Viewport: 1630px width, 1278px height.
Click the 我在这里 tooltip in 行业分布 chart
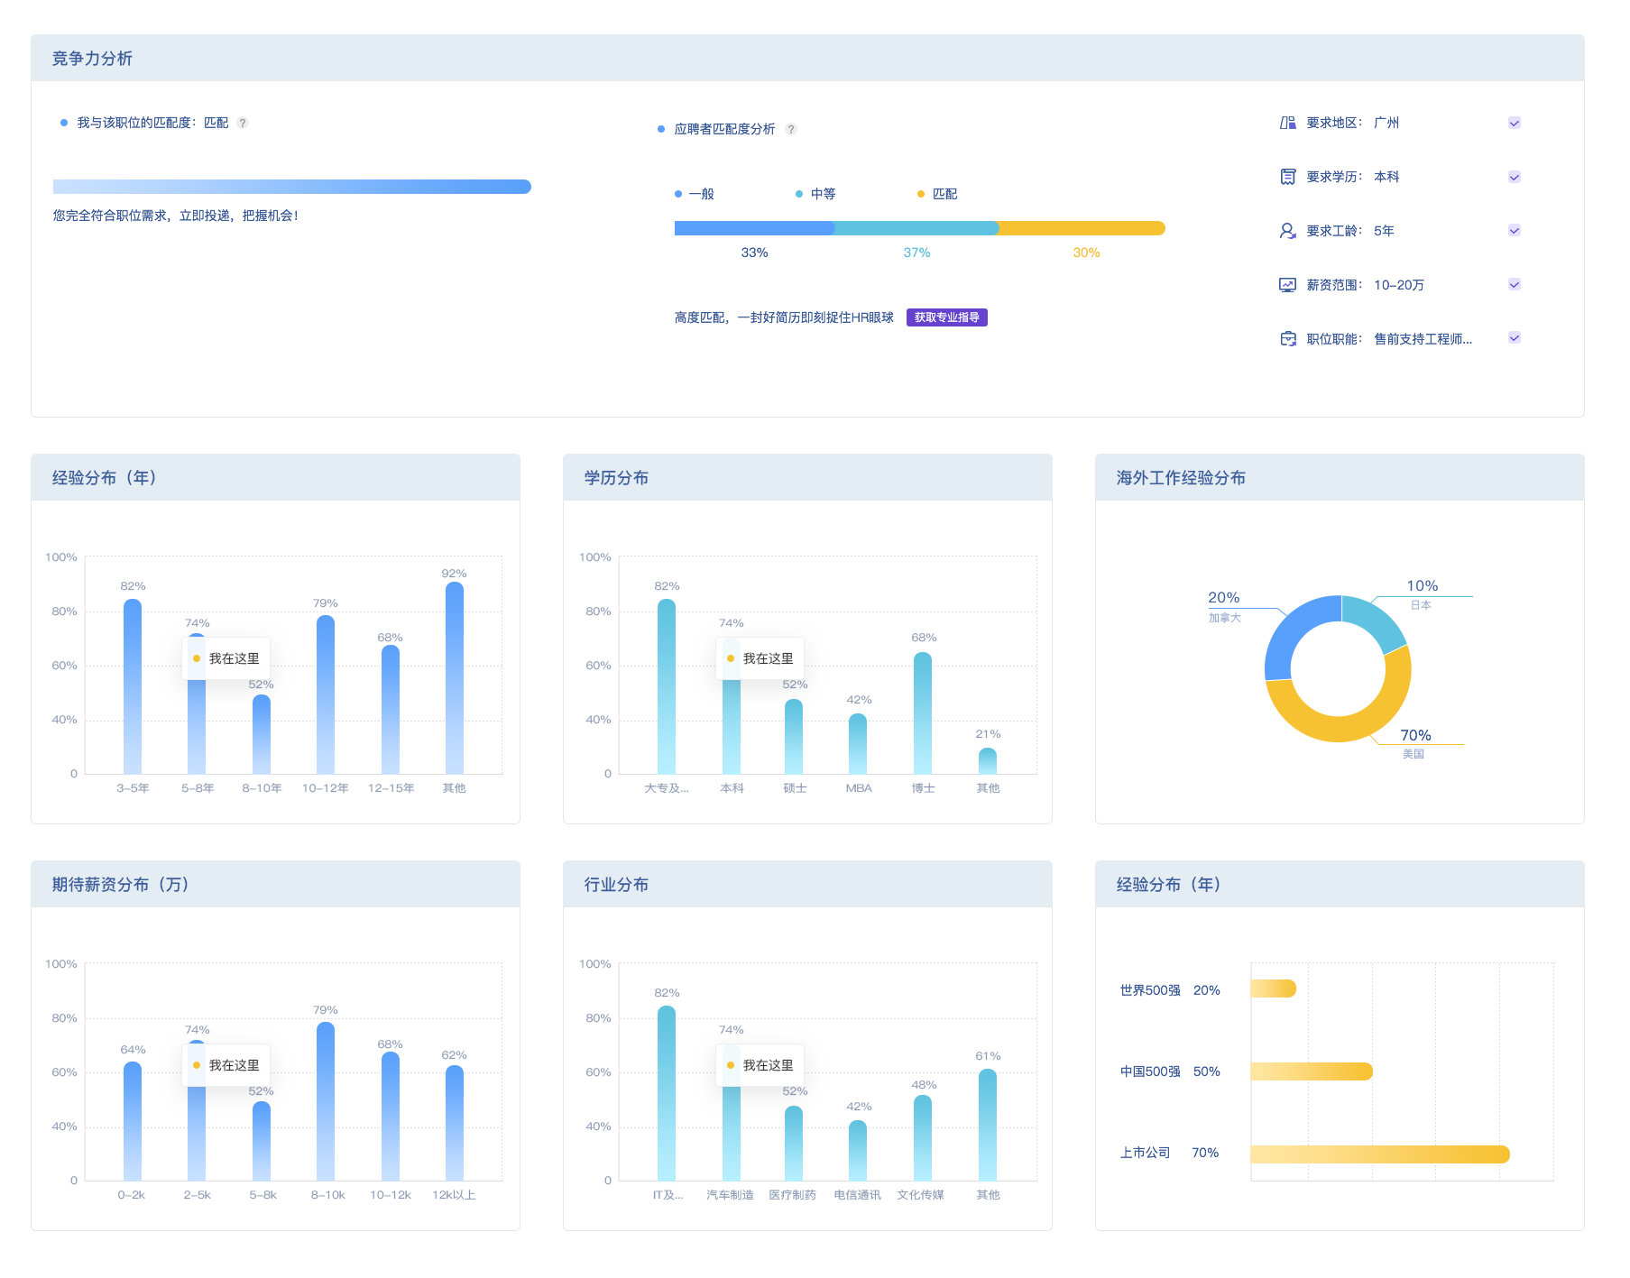pos(760,1065)
